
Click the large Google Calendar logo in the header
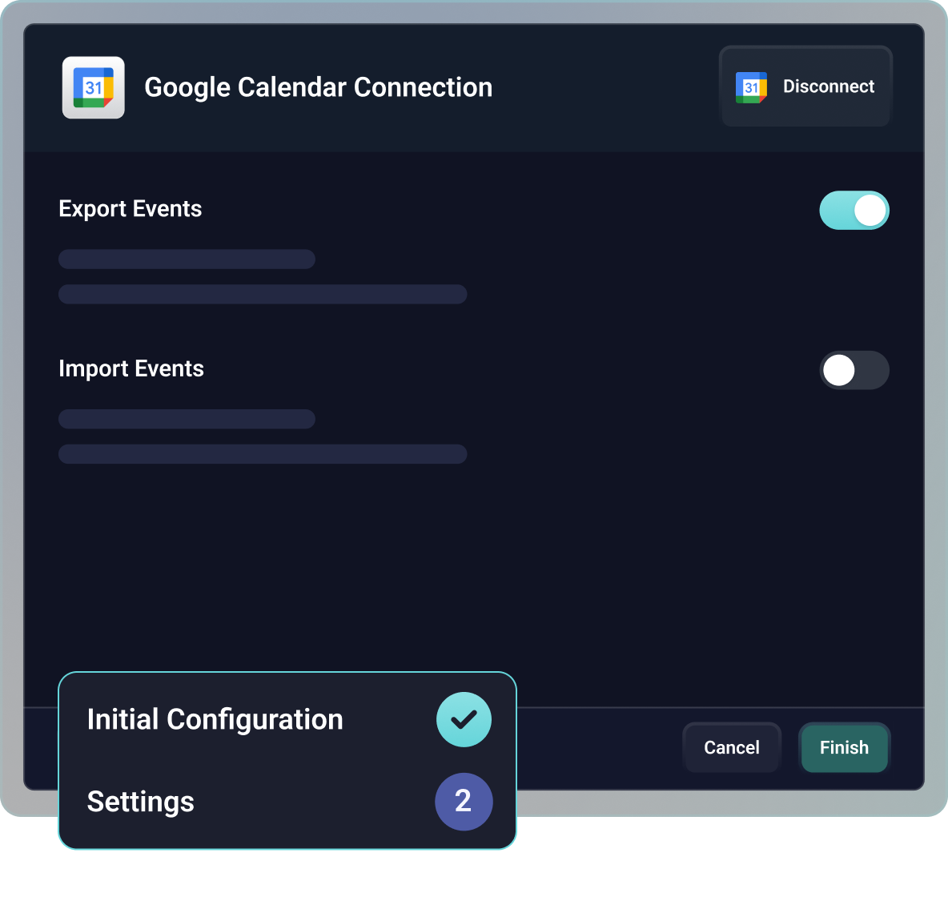click(x=94, y=88)
